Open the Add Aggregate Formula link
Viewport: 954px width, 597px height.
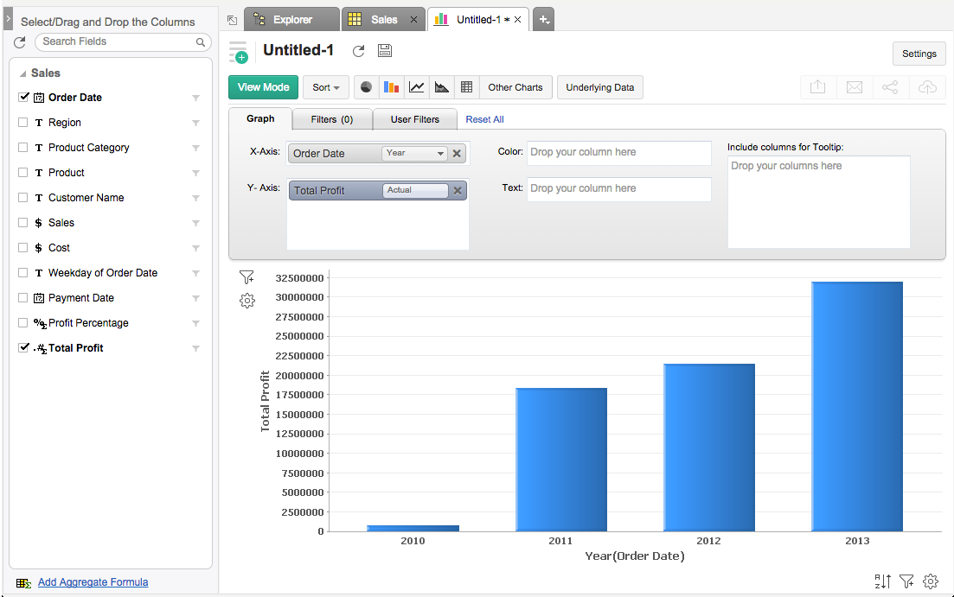93,582
